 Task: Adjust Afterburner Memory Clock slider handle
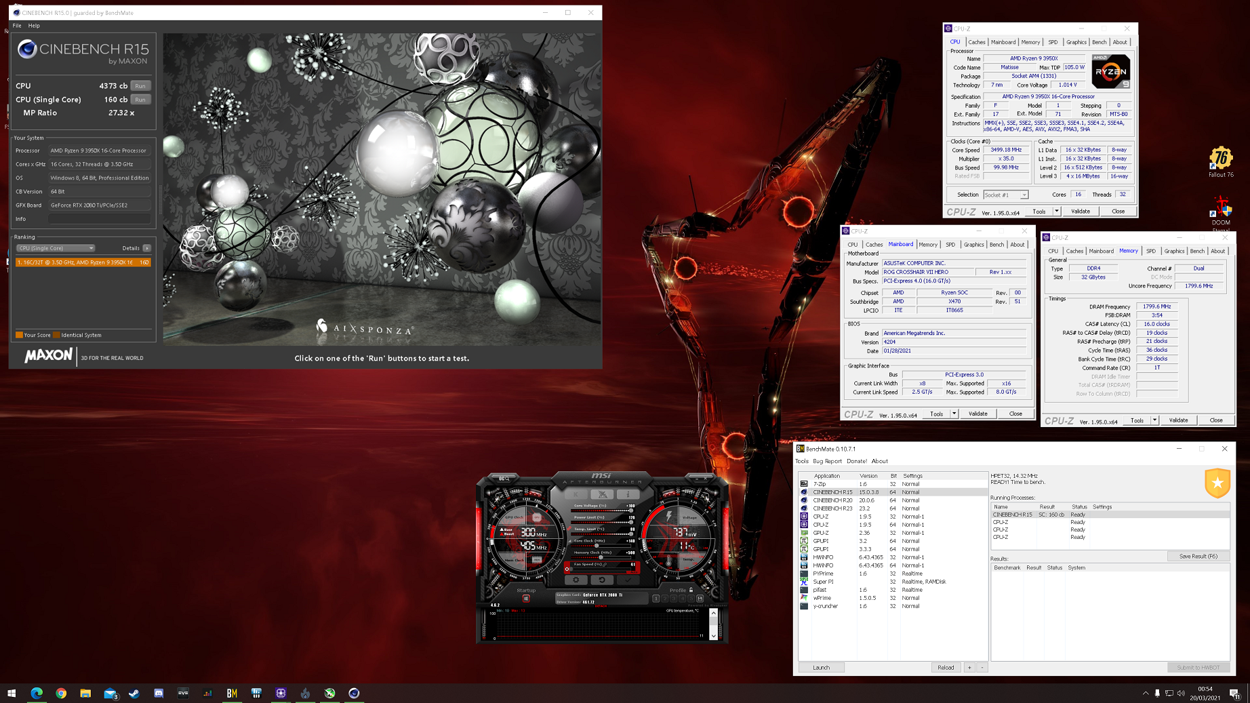point(601,557)
